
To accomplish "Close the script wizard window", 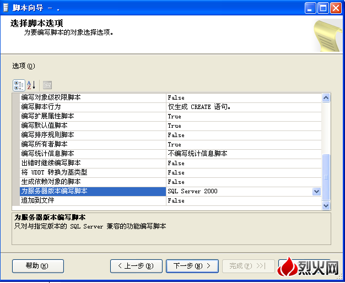I will point(336,8).
